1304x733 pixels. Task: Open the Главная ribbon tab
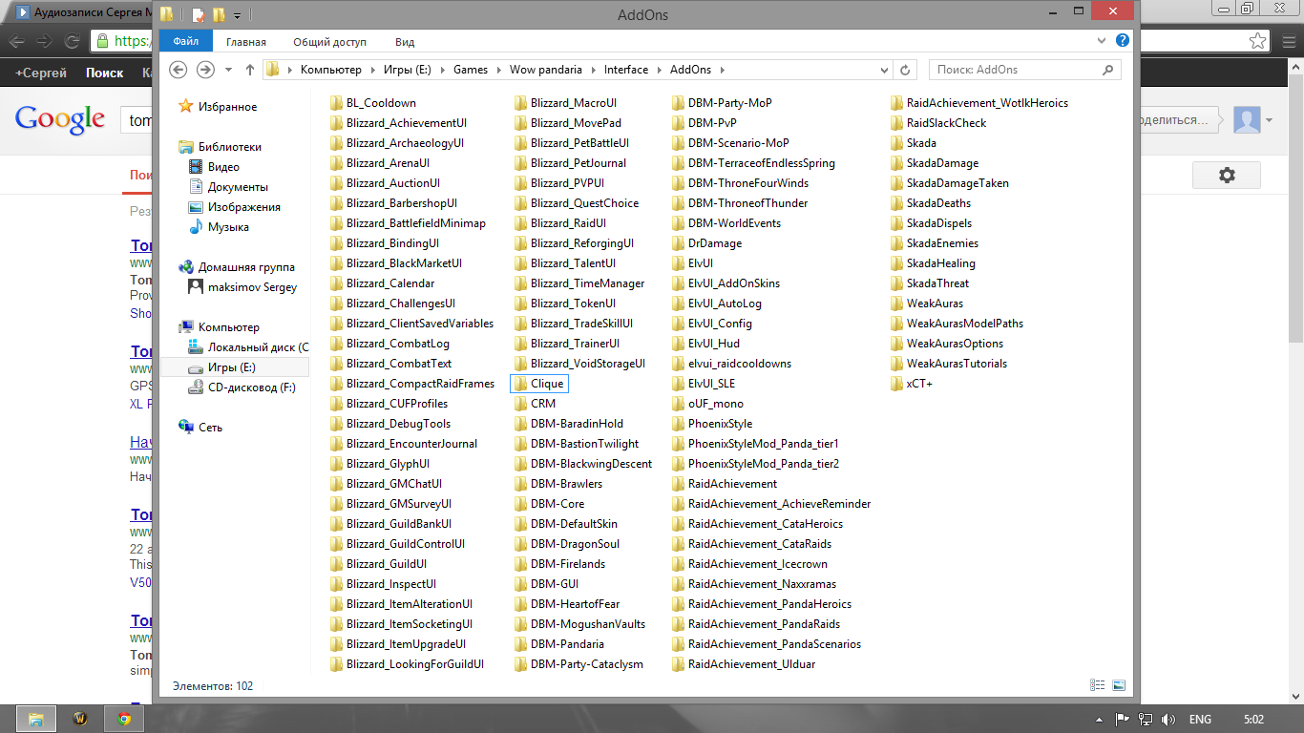246,42
